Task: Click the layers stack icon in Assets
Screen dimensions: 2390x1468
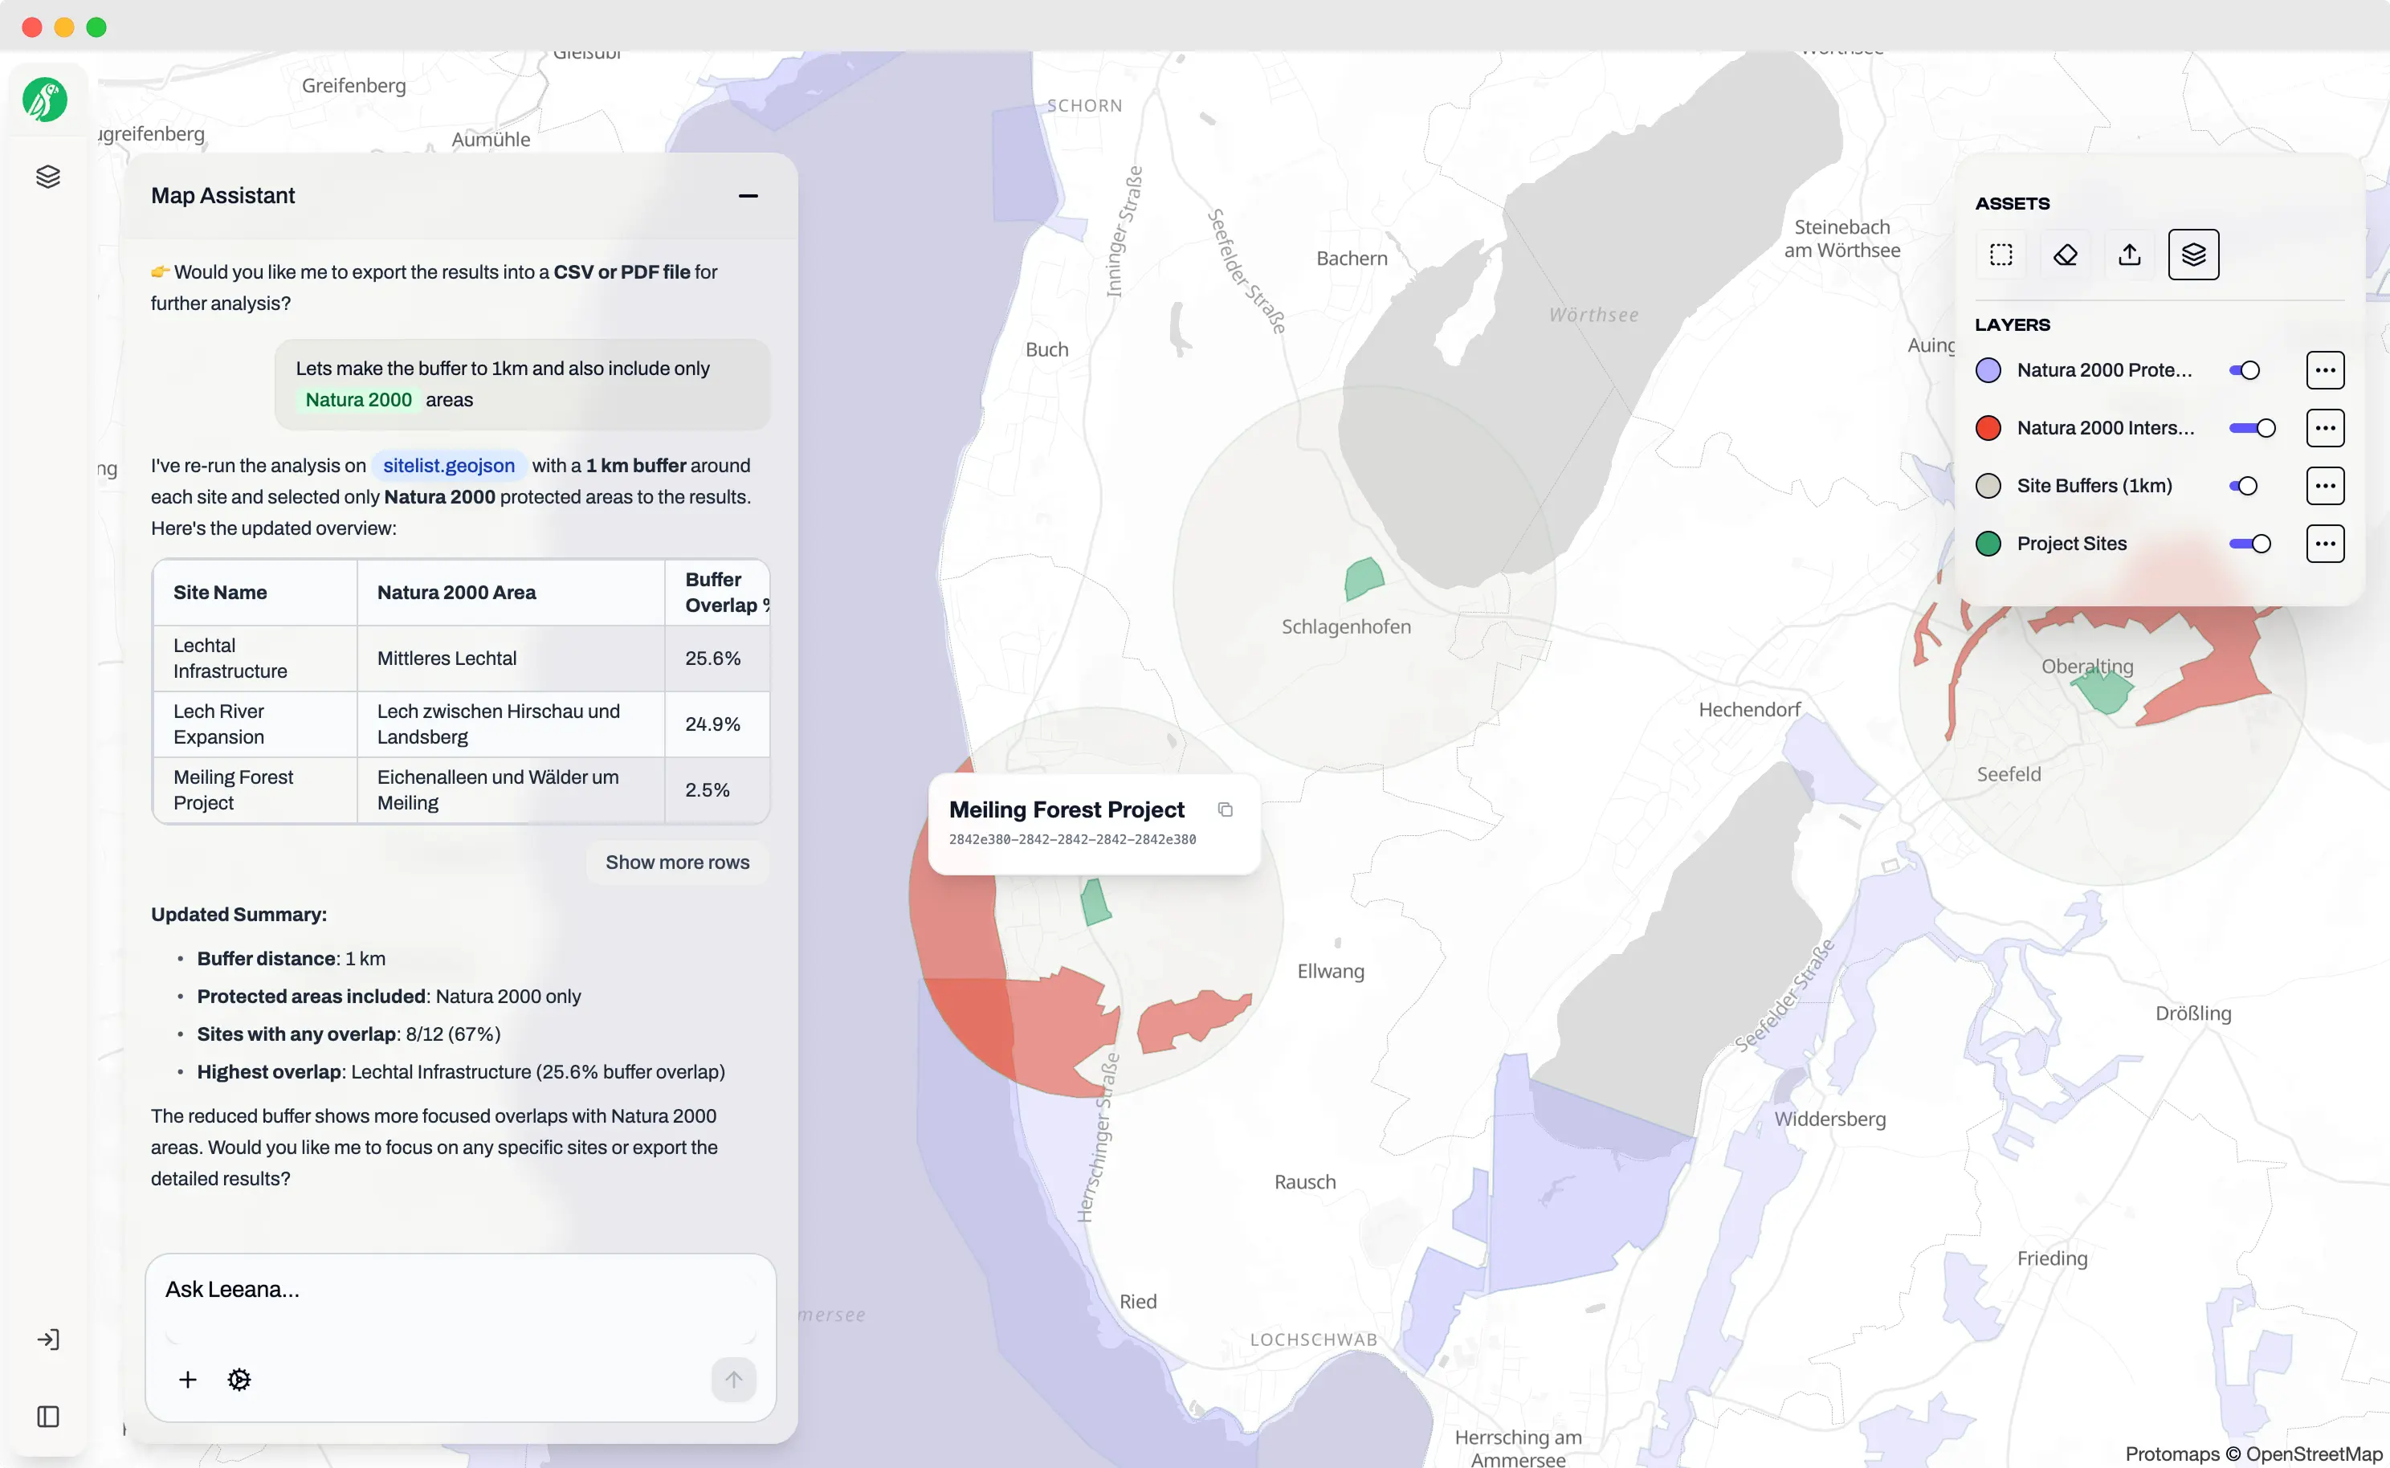Action: (x=2193, y=255)
